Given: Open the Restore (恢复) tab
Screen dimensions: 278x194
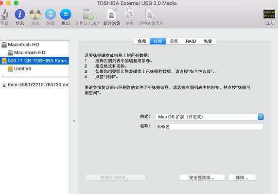Looking at the screenshot, I should 208,41.
